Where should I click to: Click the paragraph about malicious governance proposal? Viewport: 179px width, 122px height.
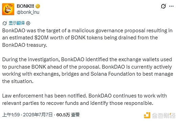click(87, 38)
